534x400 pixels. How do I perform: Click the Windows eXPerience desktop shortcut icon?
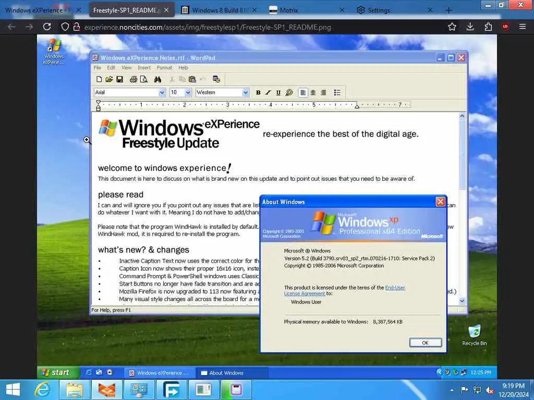coord(54,52)
